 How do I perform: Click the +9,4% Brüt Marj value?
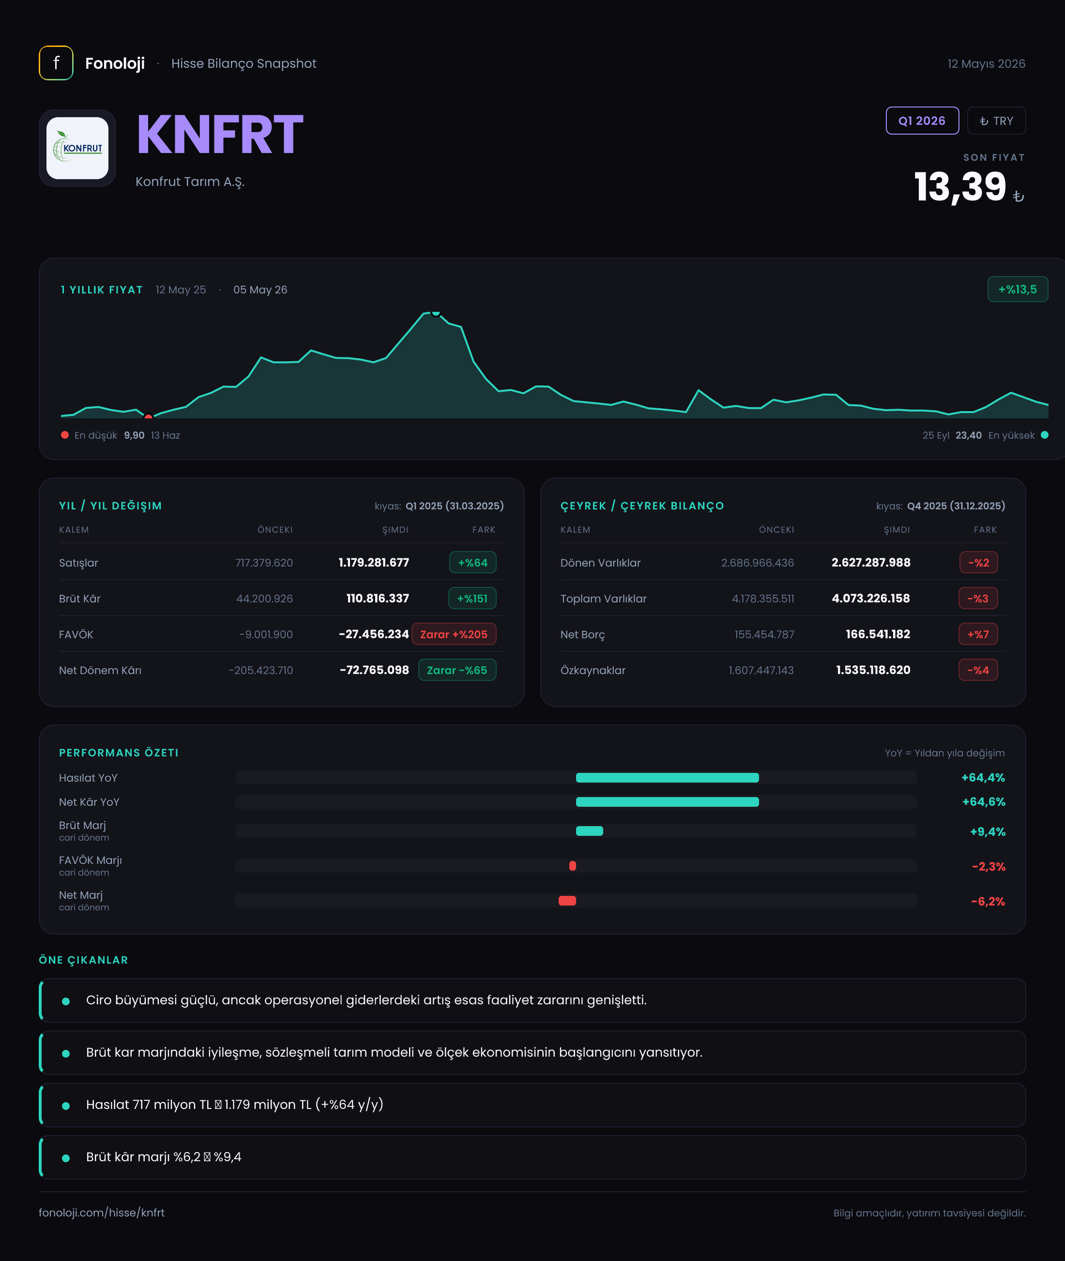coord(988,831)
